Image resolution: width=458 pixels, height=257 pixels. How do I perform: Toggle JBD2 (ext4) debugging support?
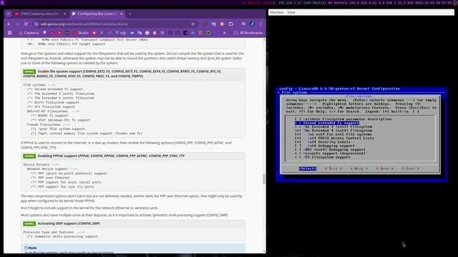tap(330, 149)
